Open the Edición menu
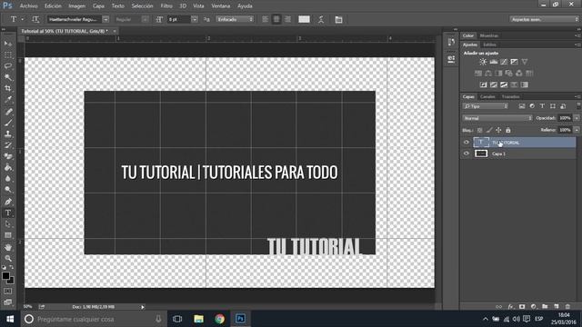 click(53, 6)
